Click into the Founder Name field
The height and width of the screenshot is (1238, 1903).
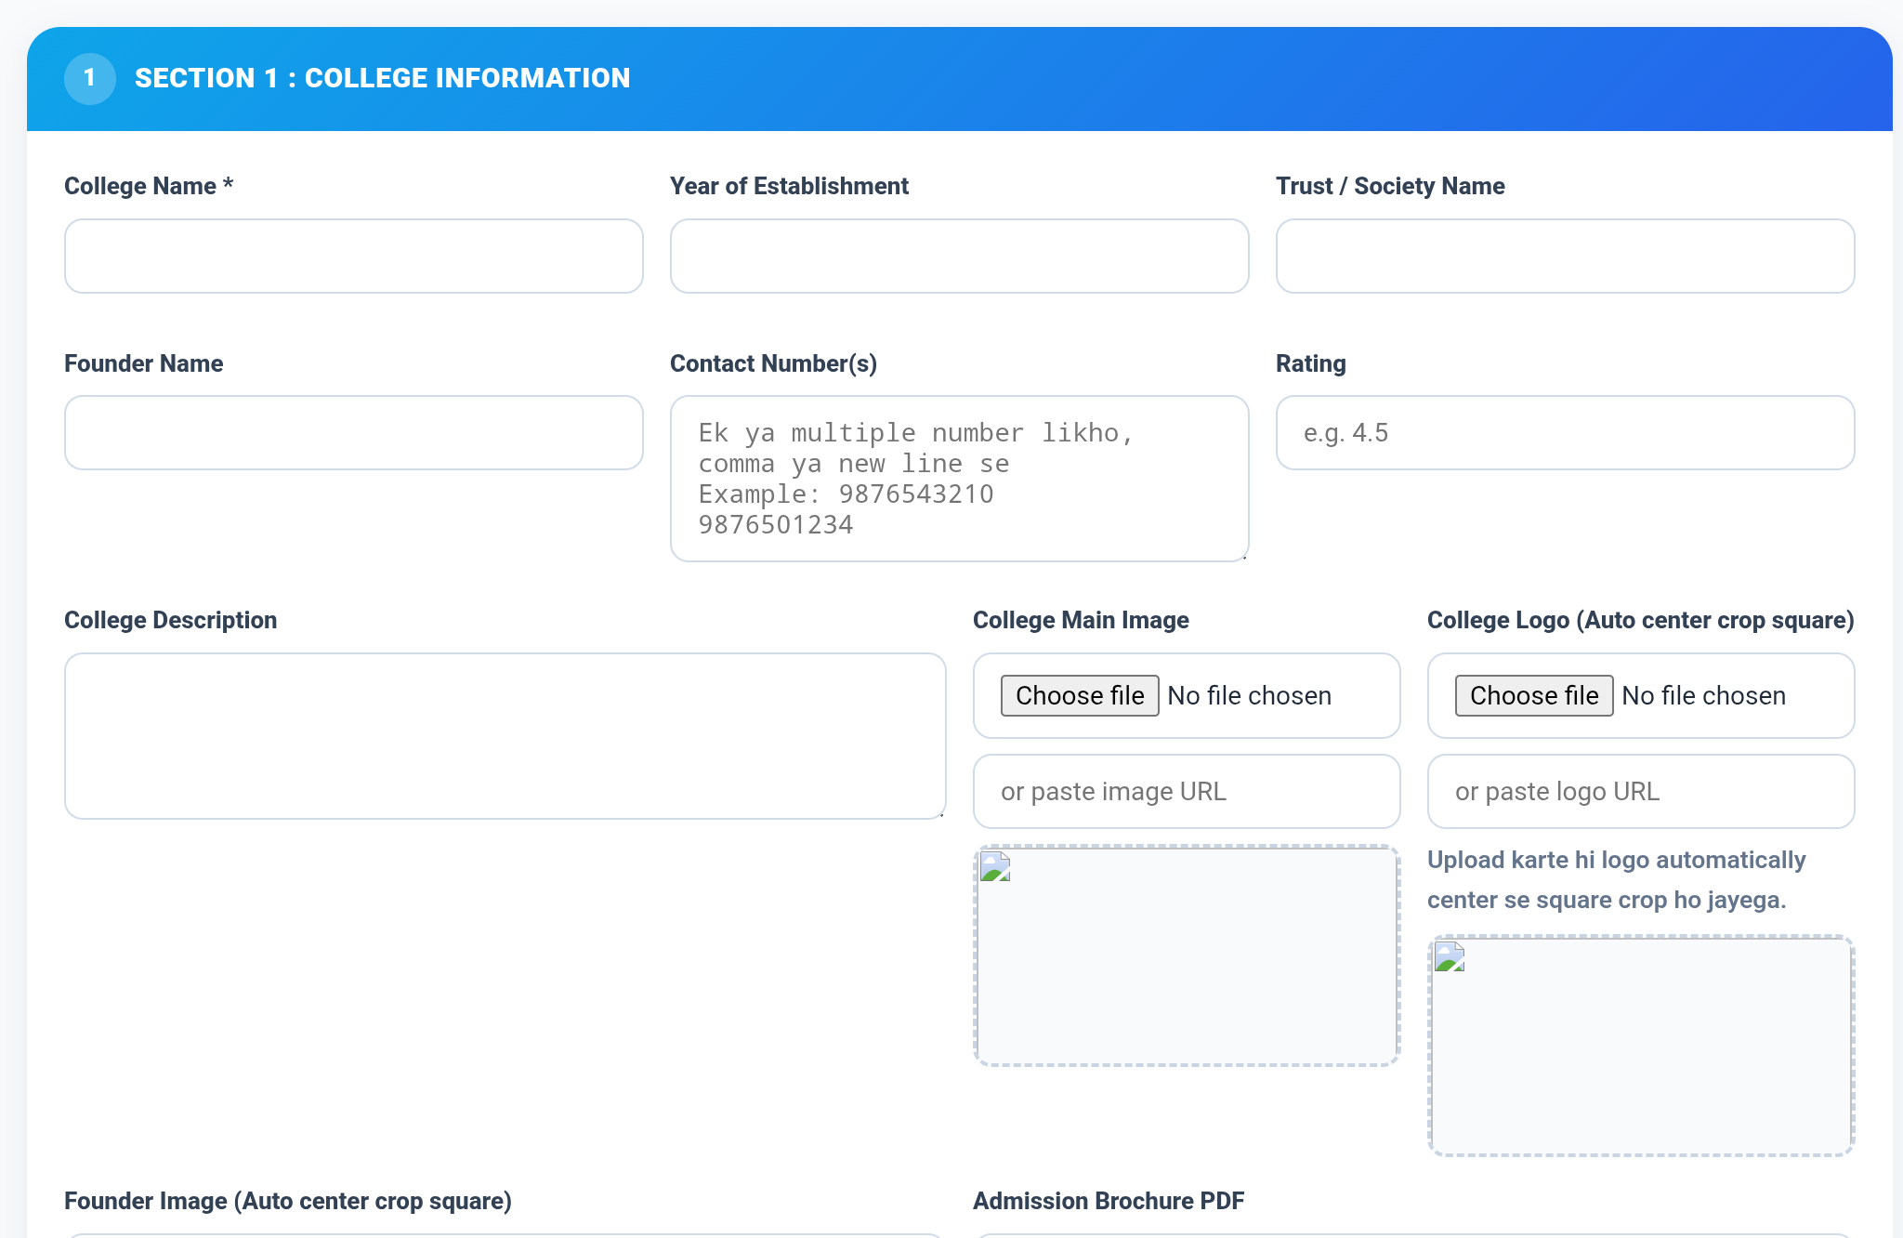coord(354,433)
